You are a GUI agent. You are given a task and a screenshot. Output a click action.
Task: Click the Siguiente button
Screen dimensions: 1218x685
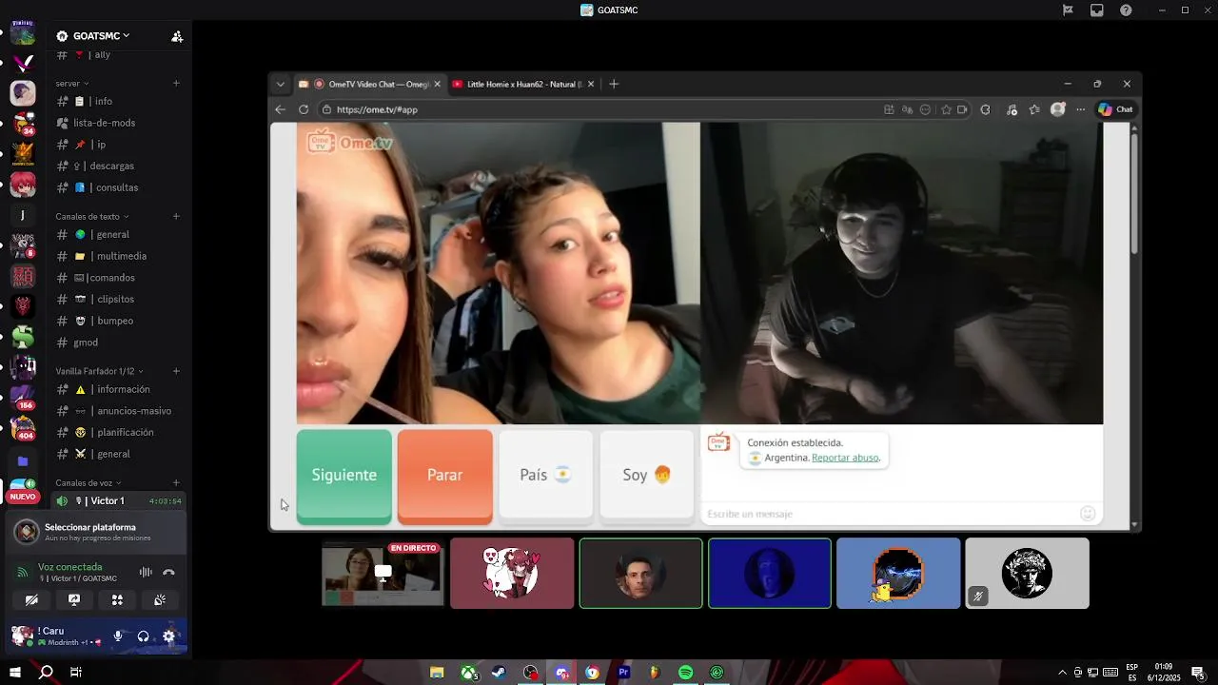click(x=344, y=476)
